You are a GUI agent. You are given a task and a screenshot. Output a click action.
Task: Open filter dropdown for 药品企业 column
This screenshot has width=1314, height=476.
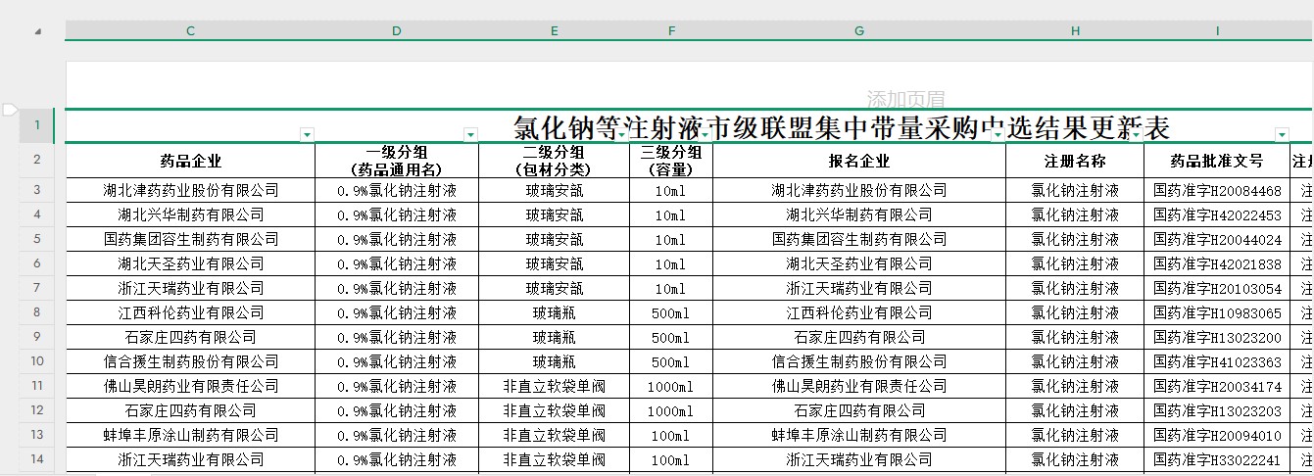pyautogui.click(x=307, y=134)
